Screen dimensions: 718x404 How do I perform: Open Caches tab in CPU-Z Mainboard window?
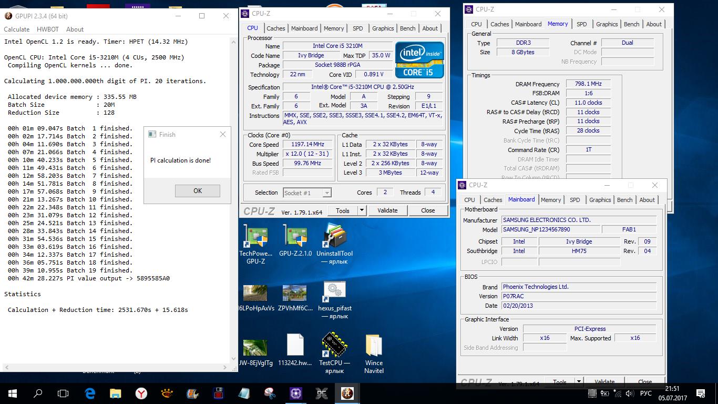pyautogui.click(x=493, y=200)
